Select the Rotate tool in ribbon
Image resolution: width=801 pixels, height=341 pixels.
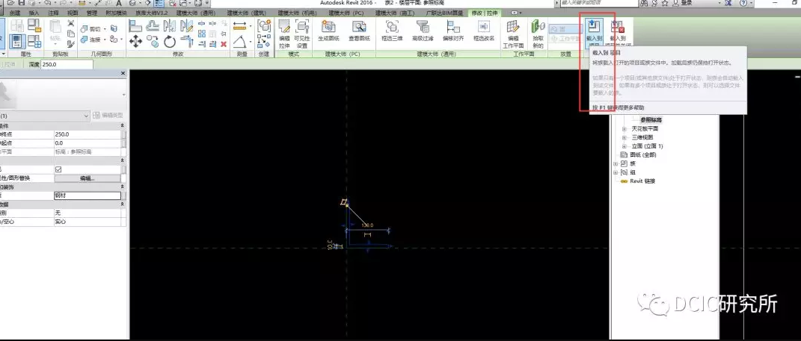click(170, 41)
